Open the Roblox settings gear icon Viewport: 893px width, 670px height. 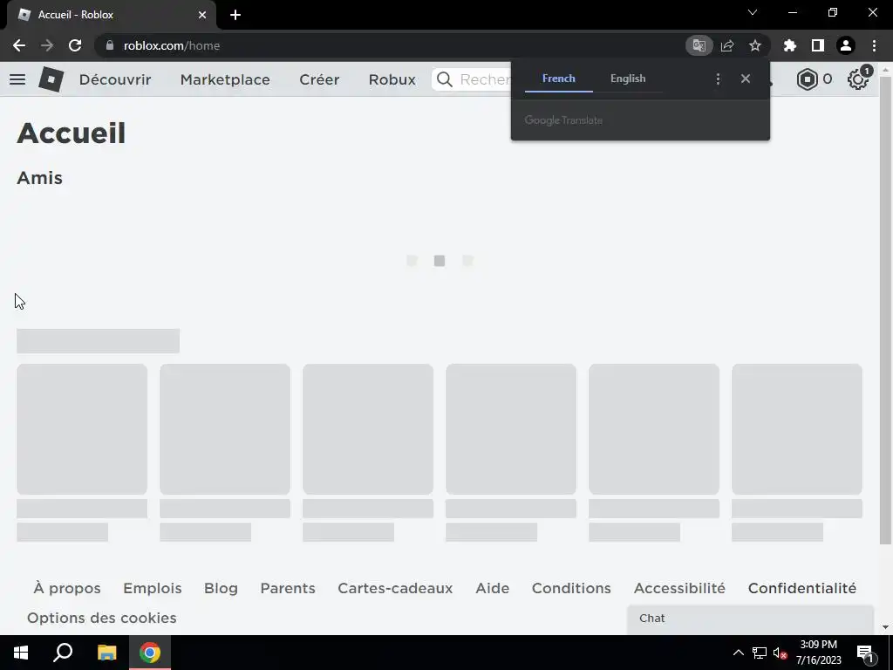click(858, 79)
